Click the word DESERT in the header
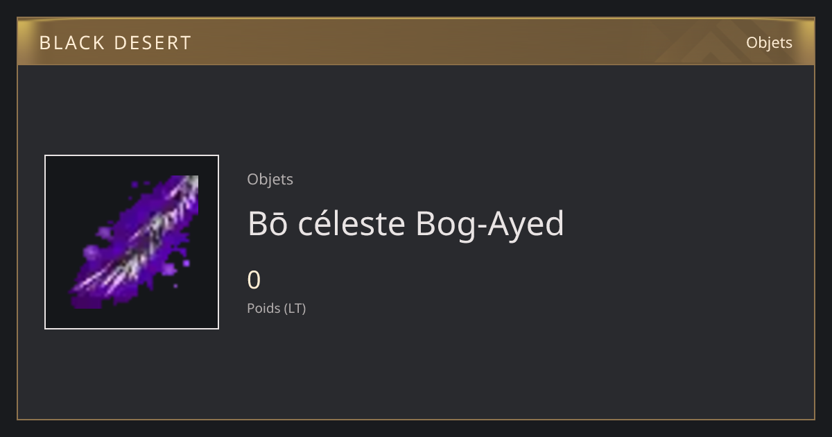The width and height of the screenshot is (832, 437). (x=153, y=43)
